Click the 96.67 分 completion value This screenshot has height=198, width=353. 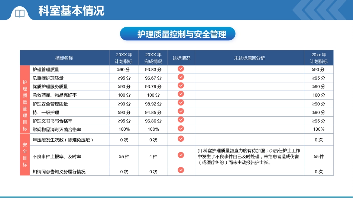click(x=153, y=78)
